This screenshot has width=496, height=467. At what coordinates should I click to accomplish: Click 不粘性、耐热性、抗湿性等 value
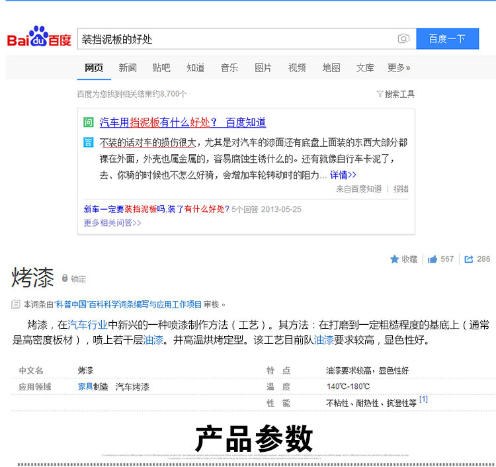[x=372, y=403]
